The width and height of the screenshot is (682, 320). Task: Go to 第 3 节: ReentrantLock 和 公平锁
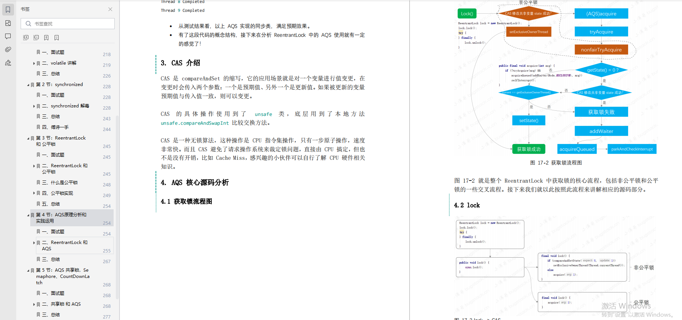tap(61, 141)
